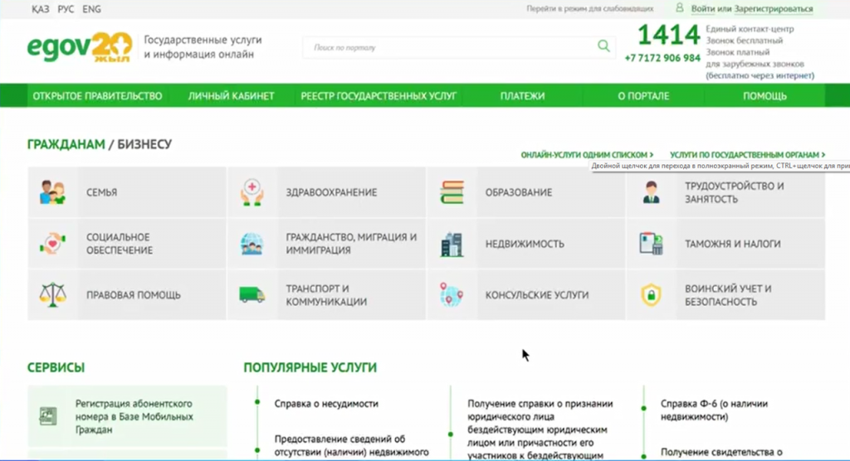The width and height of the screenshot is (850, 461).
Task: Open the Помощь menu item
Action: (x=765, y=96)
